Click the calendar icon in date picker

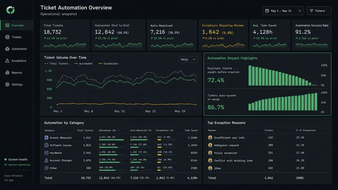pos(267,11)
